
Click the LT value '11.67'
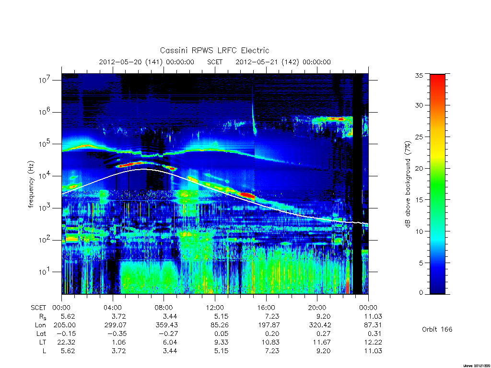322,342
